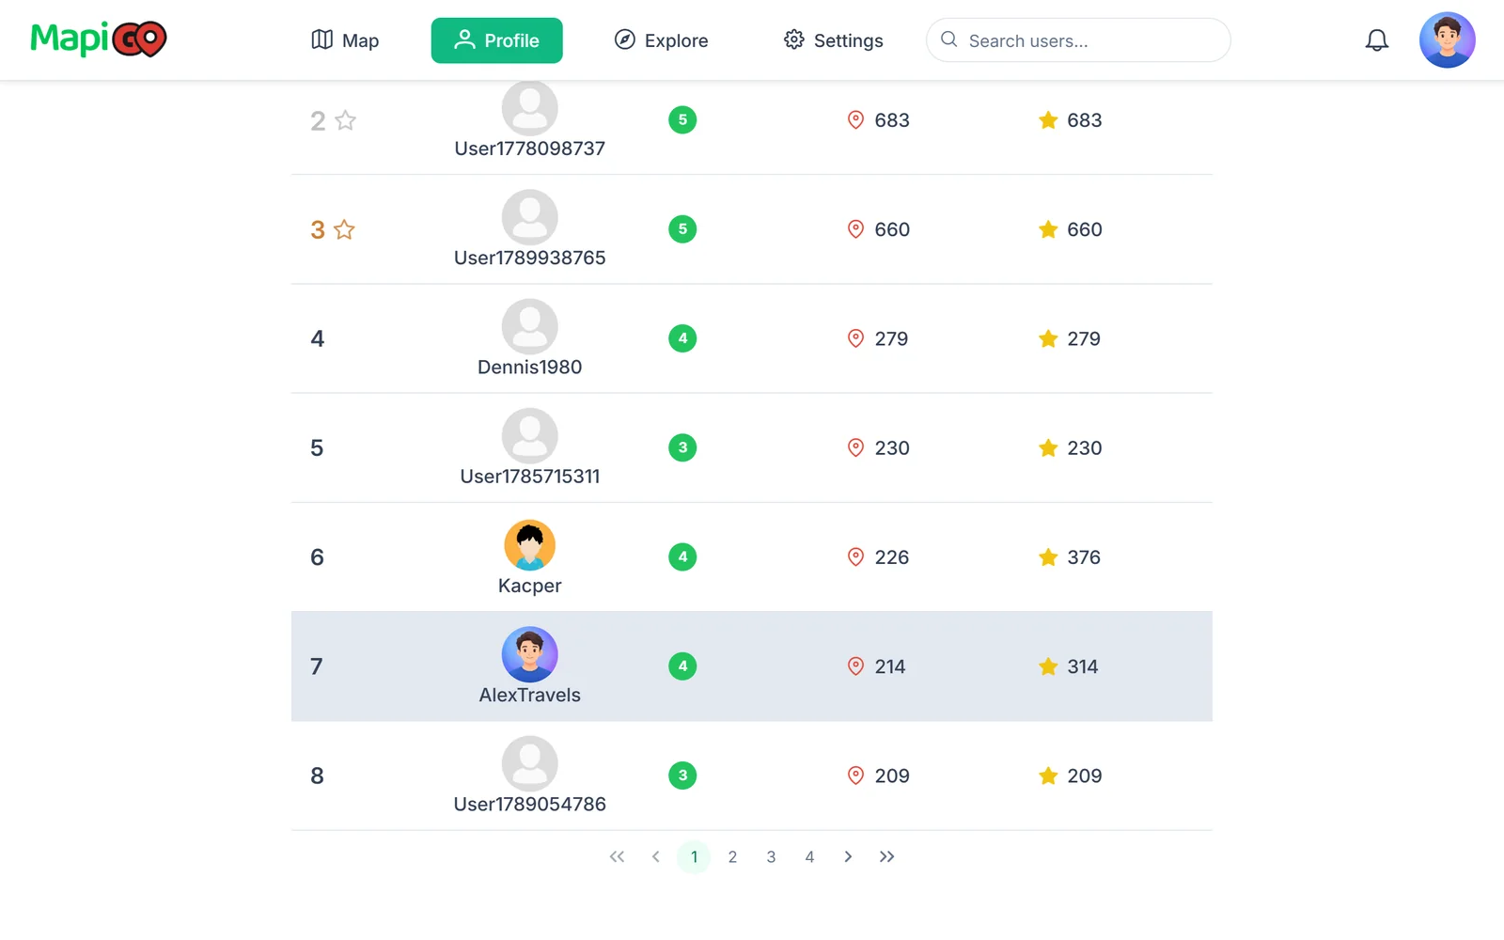This screenshot has height=940, width=1504.
Task: Click username User1785715311
Action: click(x=530, y=476)
